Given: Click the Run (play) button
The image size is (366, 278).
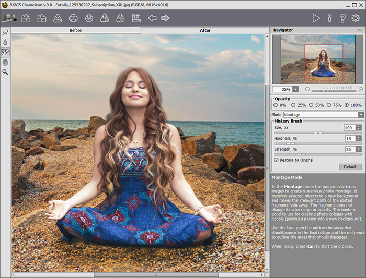Looking at the screenshot, I should 316,18.
